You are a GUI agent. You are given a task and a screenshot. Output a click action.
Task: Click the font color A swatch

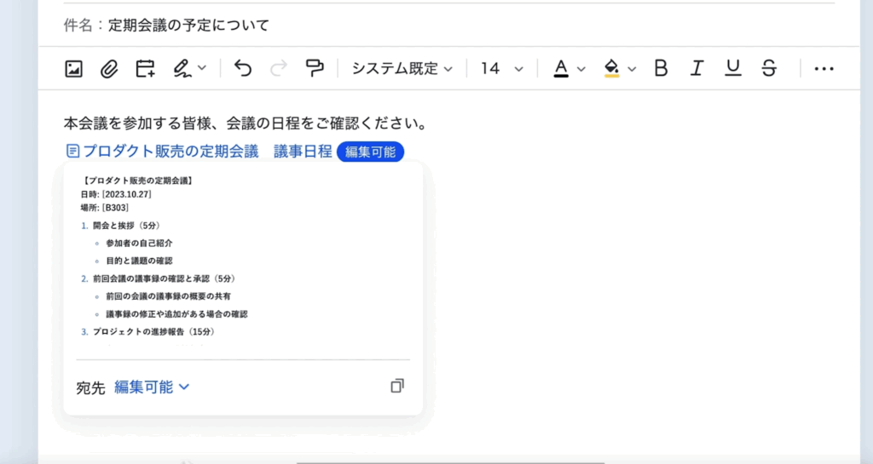[x=561, y=69]
